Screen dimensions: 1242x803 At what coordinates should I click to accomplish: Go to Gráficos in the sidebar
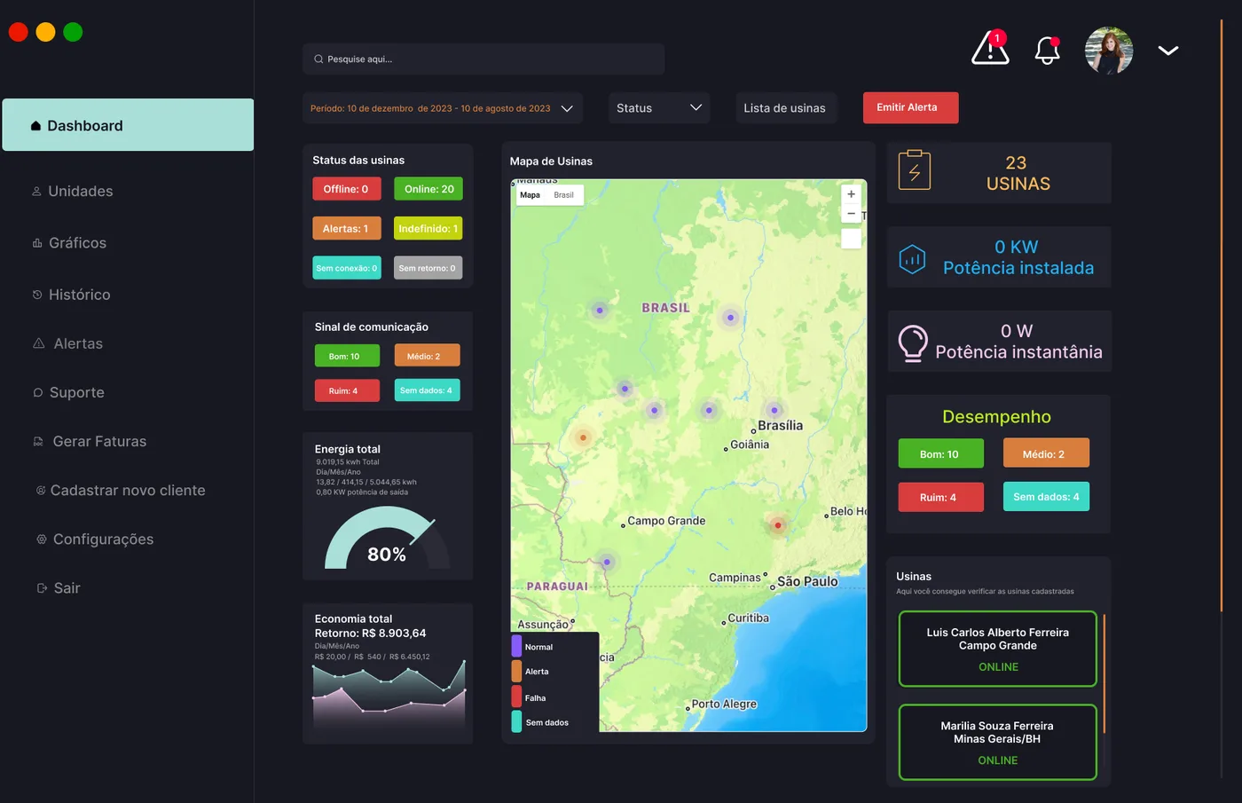pyautogui.click(x=69, y=242)
